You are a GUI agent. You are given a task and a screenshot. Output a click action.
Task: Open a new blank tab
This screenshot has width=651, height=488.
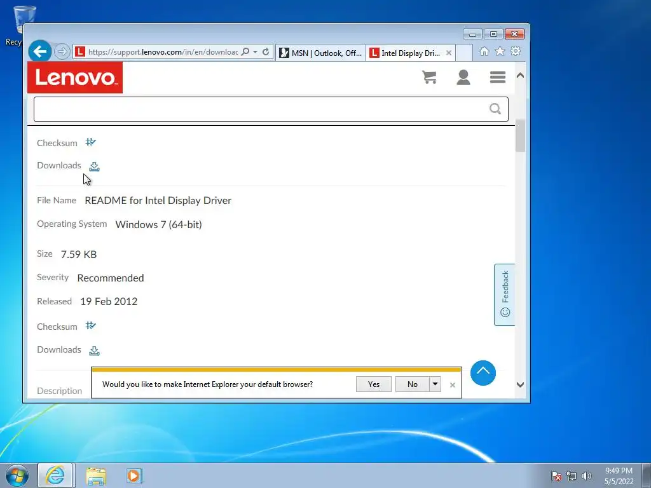point(464,53)
